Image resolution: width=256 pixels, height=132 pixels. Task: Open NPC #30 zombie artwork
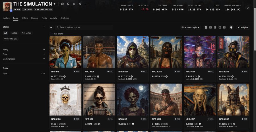coord(133,99)
